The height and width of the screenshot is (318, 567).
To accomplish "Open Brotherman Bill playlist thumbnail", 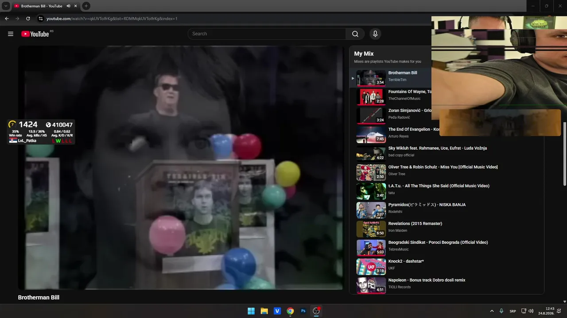I will coord(371,78).
